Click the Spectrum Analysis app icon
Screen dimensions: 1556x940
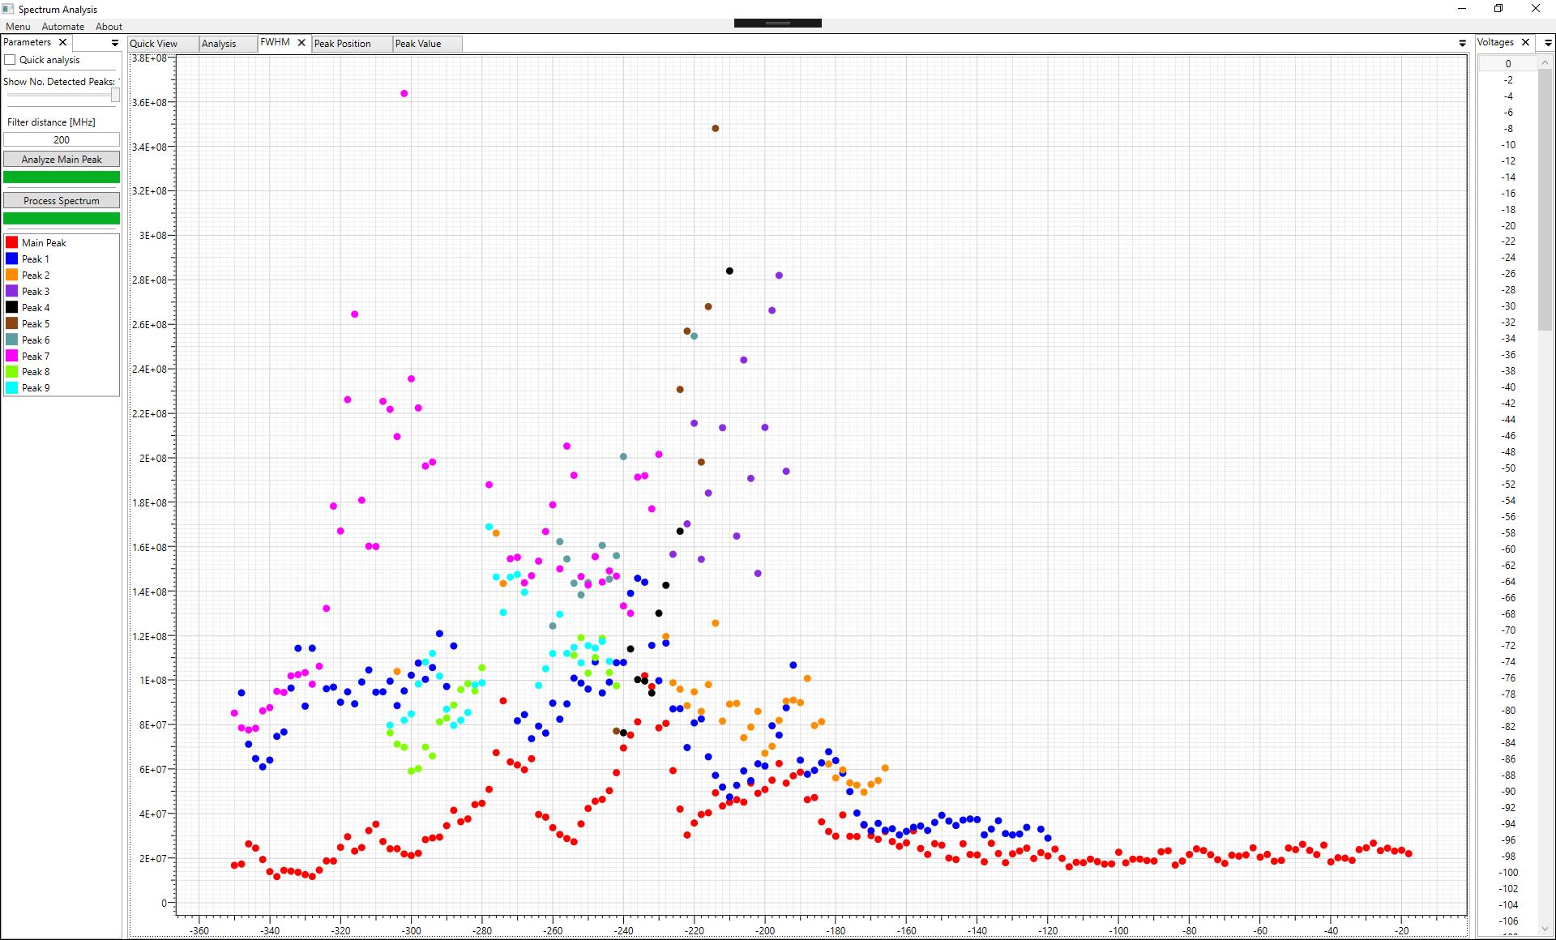(8, 9)
